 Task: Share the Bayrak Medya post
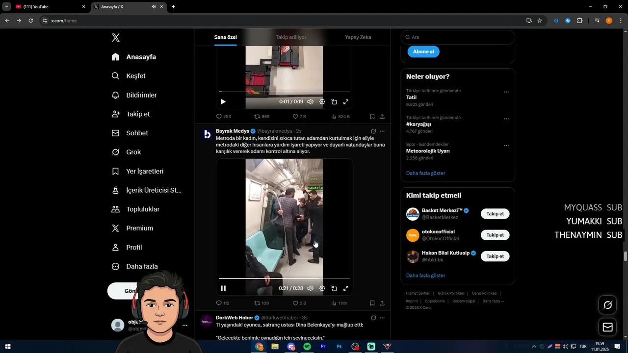(382, 303)
